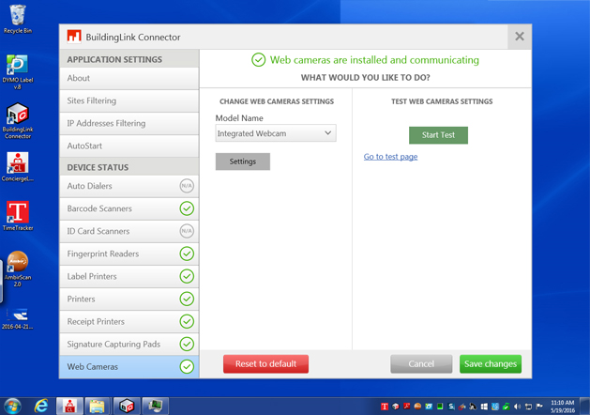Click Reset to default button
Image resolution: width=590 pixels, height=415 pixels.
point(266,363)
